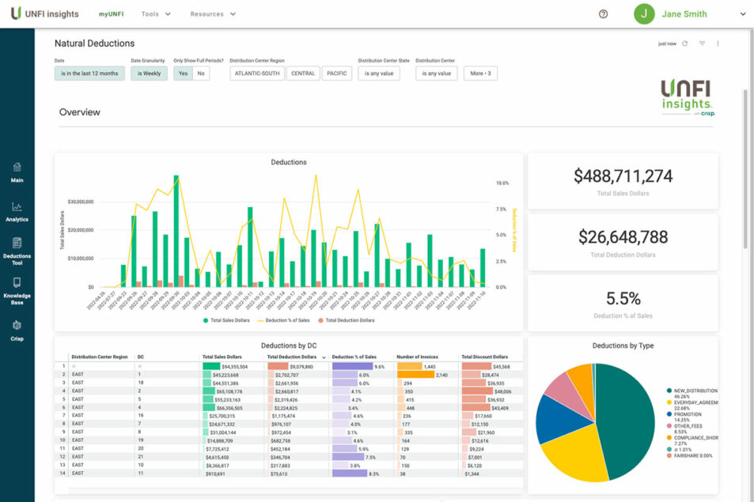Click the Jane Smith user name

click(684, 14)
